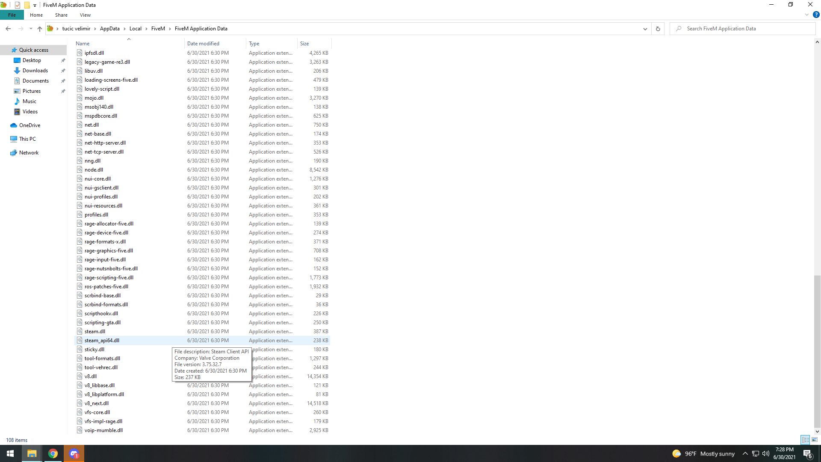This screenshot has width=821, height=462.
Task: Select steam_api64.dll file
Action: (x=202, y=341)
